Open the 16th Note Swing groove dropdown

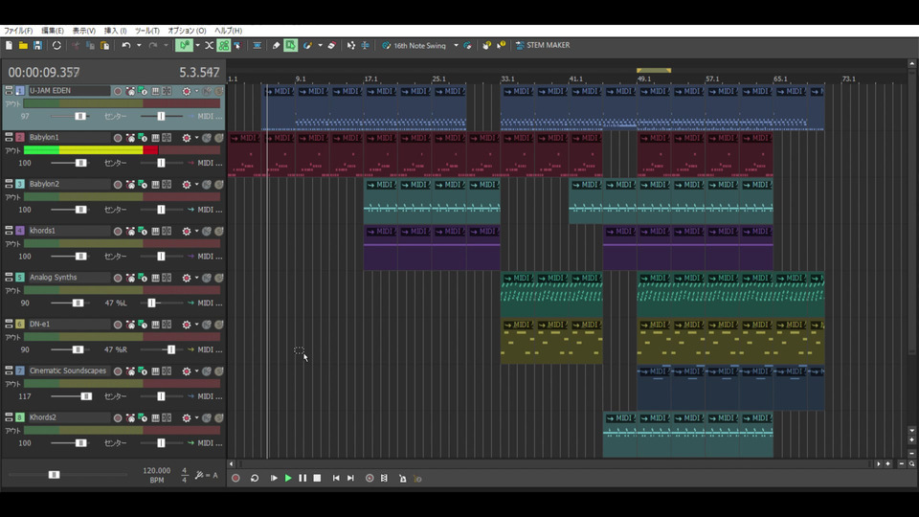456,45
